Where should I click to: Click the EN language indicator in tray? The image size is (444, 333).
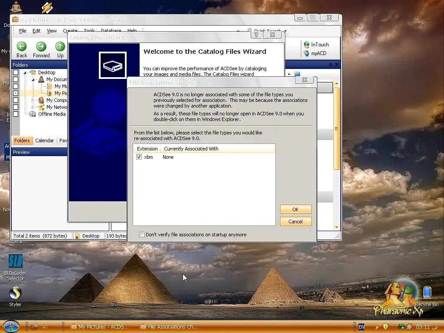(x=362, y=327)
